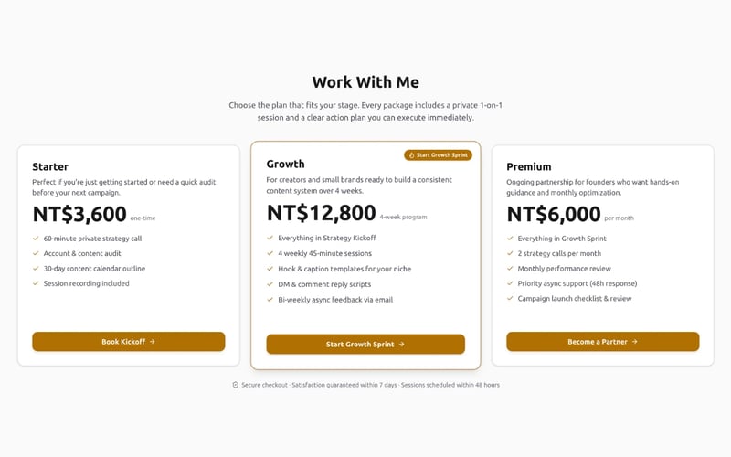
Task: Click checkmark beside Monthly performance review
Action: click(x=510, y=268)
